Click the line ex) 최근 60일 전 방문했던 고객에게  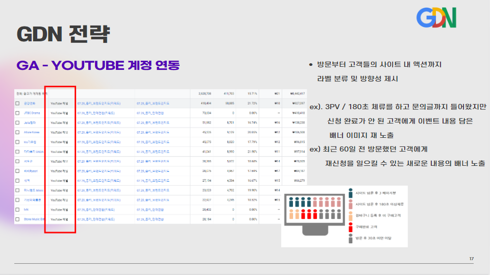pos(369,149)
